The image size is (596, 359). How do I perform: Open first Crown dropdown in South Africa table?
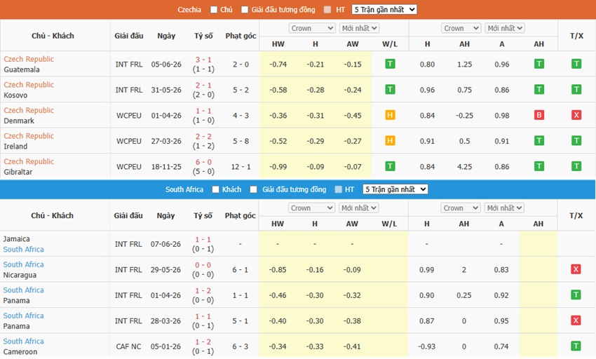(x=311, y=208)
